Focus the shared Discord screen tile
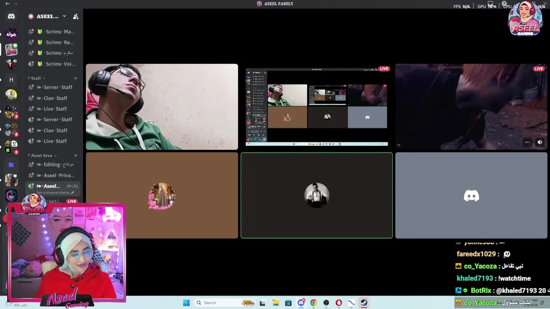The height and width of the screenshot is (309, 550). click(317, 107)
